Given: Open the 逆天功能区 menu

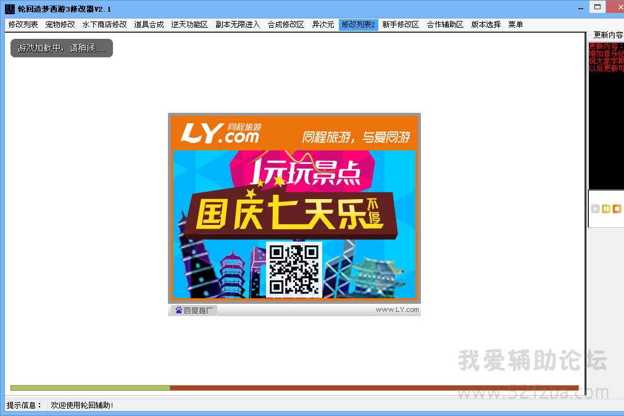Looking at the screenshot, I should [x=189, y=25].
